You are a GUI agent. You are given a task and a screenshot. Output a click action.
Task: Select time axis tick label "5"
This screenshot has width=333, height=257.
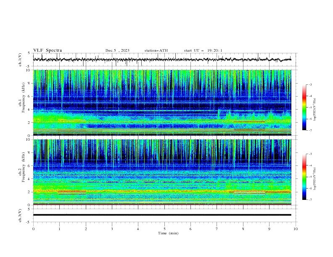click(x=164, y=229)
